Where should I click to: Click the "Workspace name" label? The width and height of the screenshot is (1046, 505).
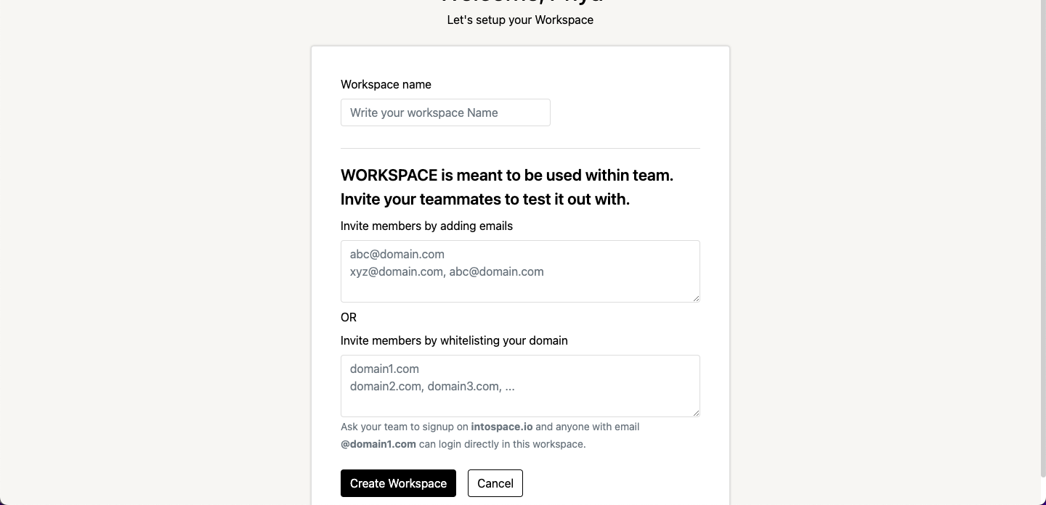pos(386,84)
